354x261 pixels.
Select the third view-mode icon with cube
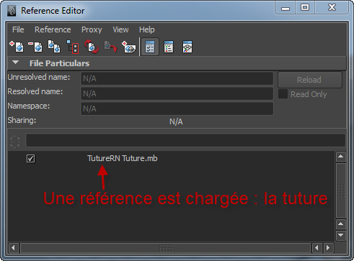(187, 47)
